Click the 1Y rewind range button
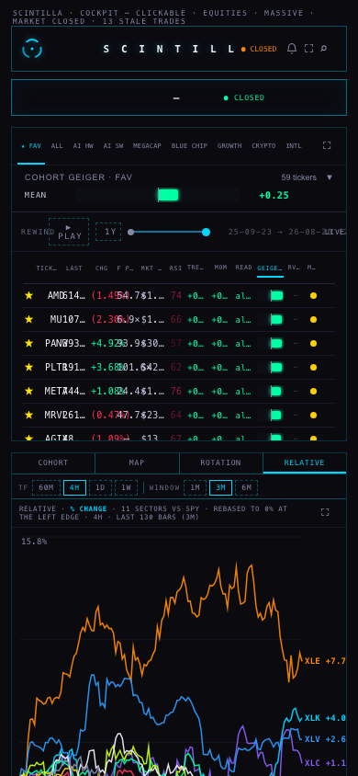 click(108, 232)
